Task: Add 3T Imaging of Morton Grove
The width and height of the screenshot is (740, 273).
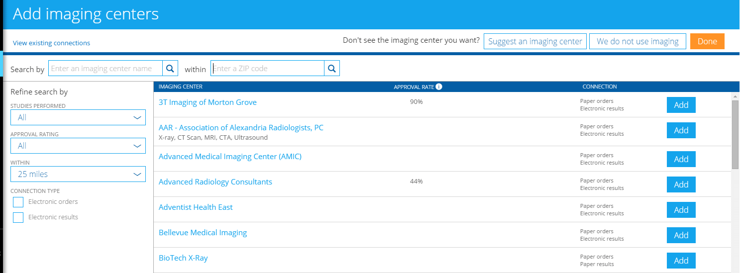Action: pyautogui.click(x=681, y=105)
